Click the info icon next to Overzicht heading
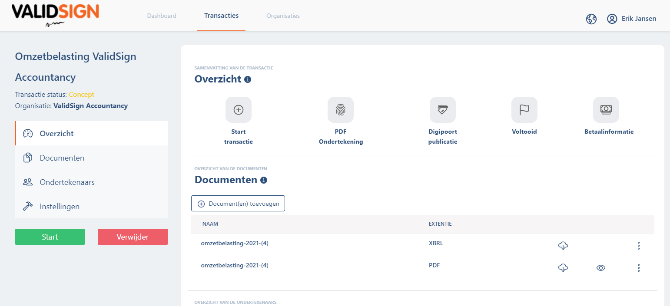The width and height of the screenshot is (670, 306). (x=248, y=79)
